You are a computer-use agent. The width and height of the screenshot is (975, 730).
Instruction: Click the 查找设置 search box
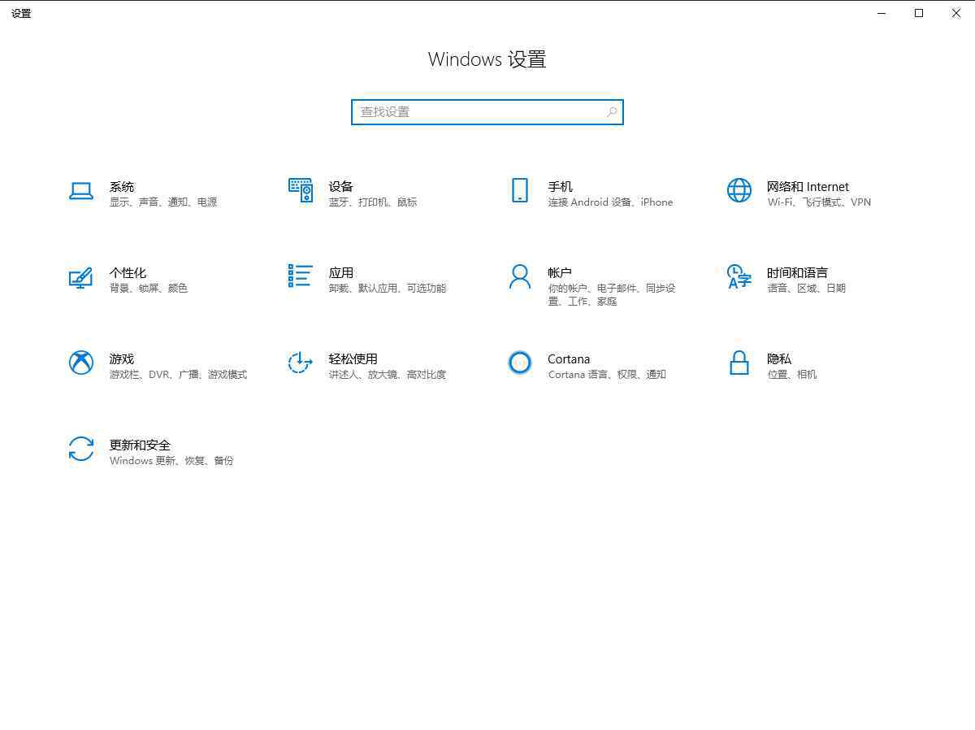(487, 112)
